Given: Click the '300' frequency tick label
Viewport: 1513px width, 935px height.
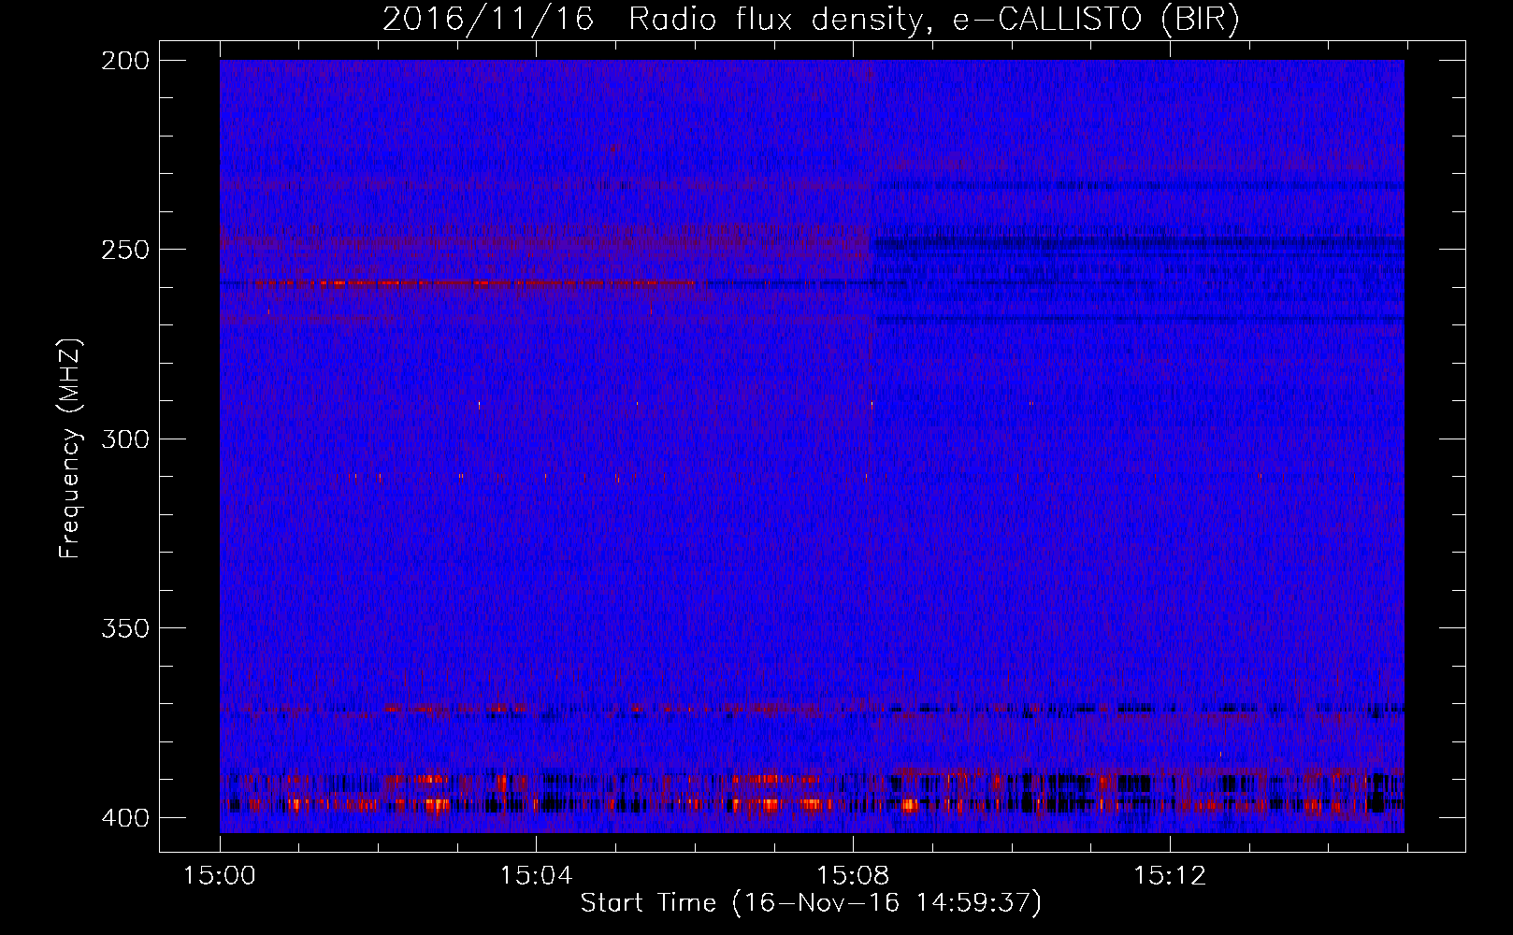Looking at the screenshot, I should pyautogui.click(x=124, y=439).
